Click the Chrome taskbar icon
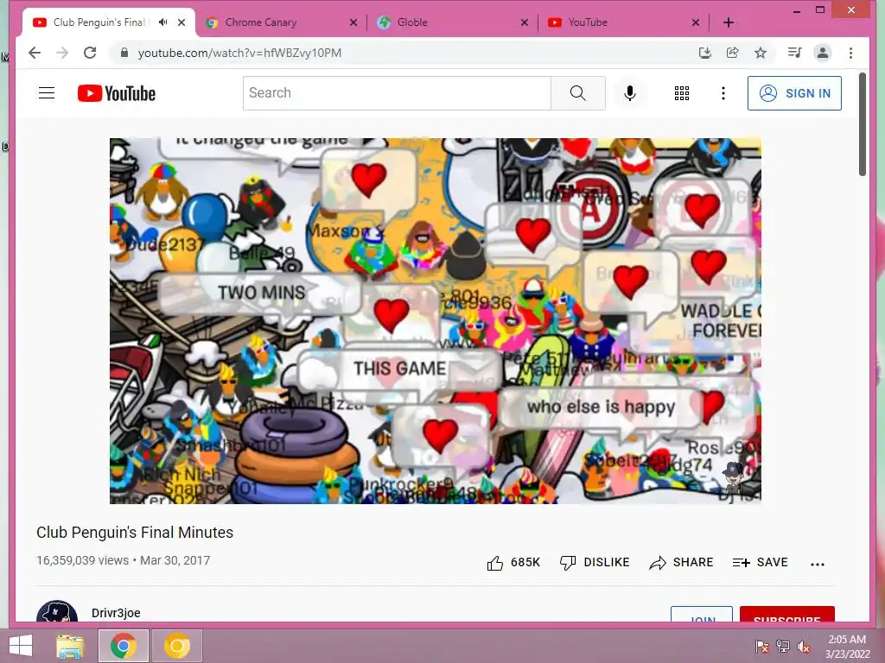 click(x=123, y=646)
